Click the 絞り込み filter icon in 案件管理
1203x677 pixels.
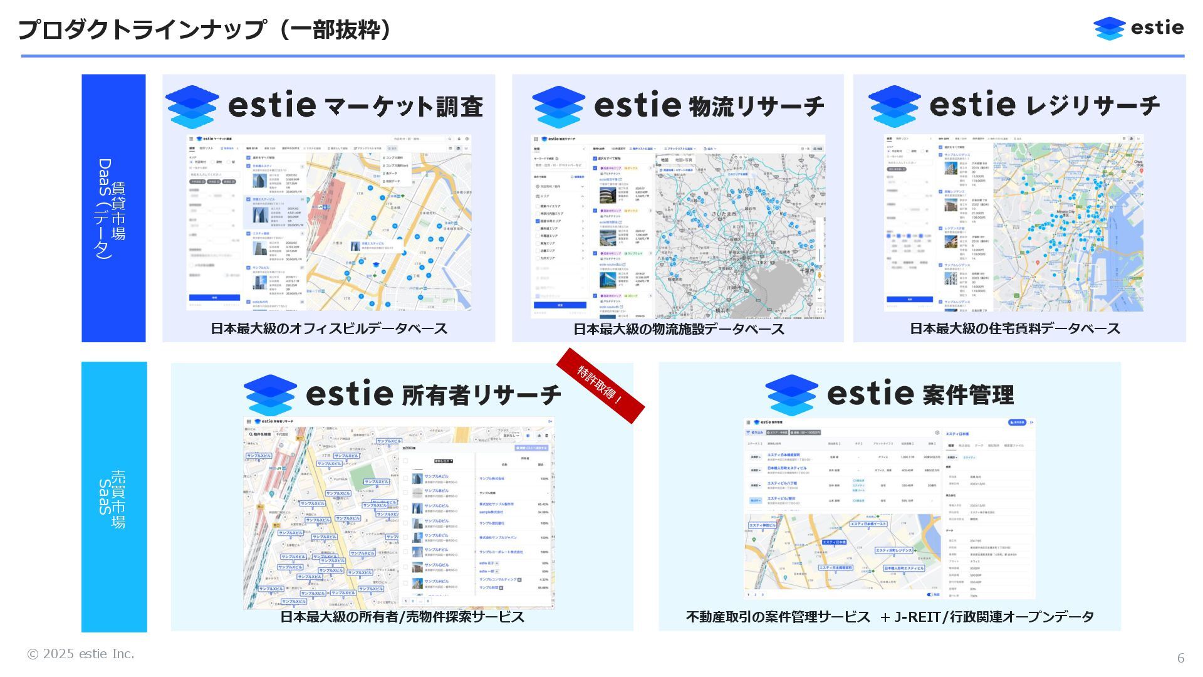(x=748, y=433)
